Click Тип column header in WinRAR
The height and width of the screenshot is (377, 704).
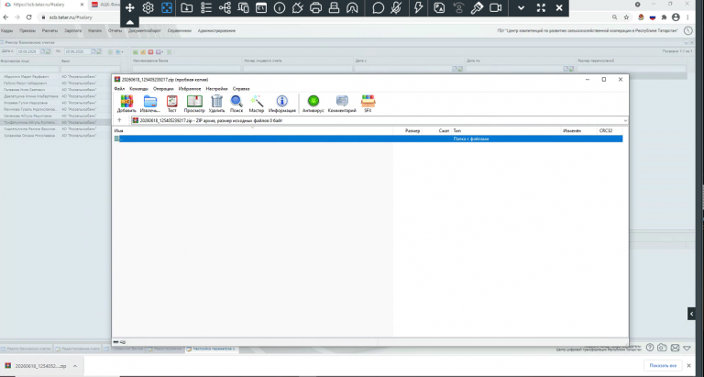[506, 131]
